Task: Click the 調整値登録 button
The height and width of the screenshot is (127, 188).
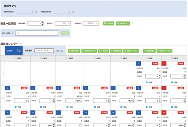Action: [116, 51]
